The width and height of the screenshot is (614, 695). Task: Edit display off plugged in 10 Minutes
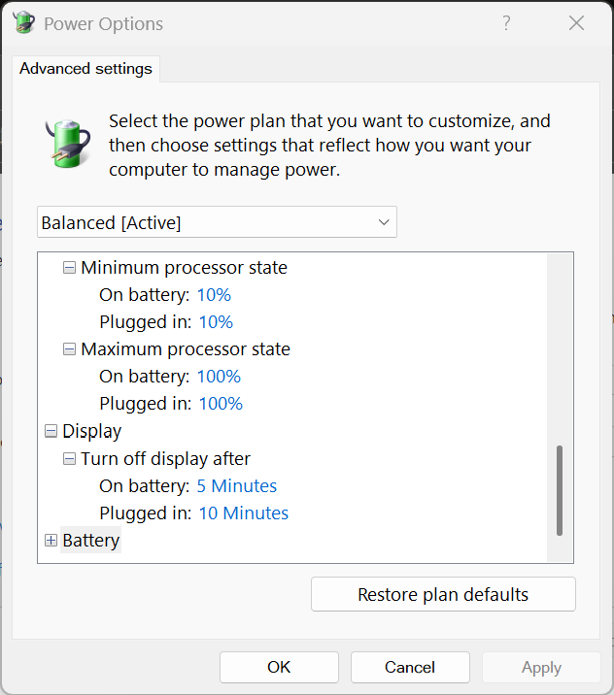tap(244, 513)
